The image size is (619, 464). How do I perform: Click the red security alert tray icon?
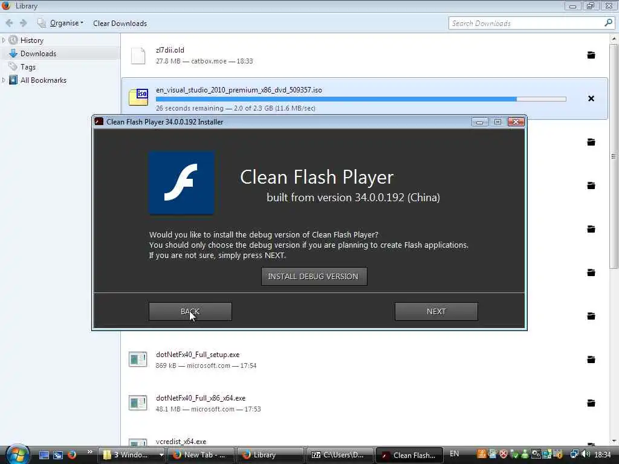(504, 454)
